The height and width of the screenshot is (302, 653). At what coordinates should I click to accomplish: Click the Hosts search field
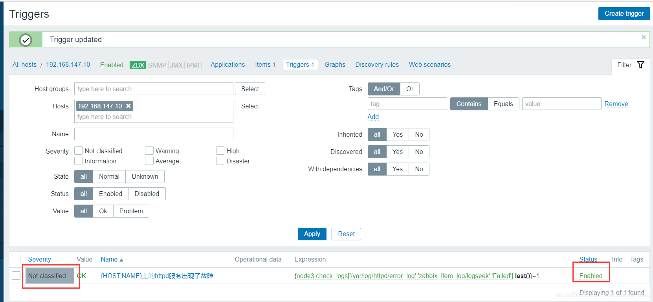[x=154, y=111]
